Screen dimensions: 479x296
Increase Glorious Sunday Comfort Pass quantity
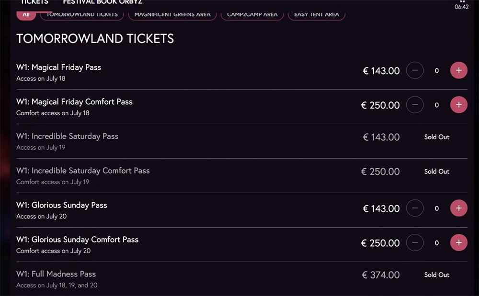point(458,242)
